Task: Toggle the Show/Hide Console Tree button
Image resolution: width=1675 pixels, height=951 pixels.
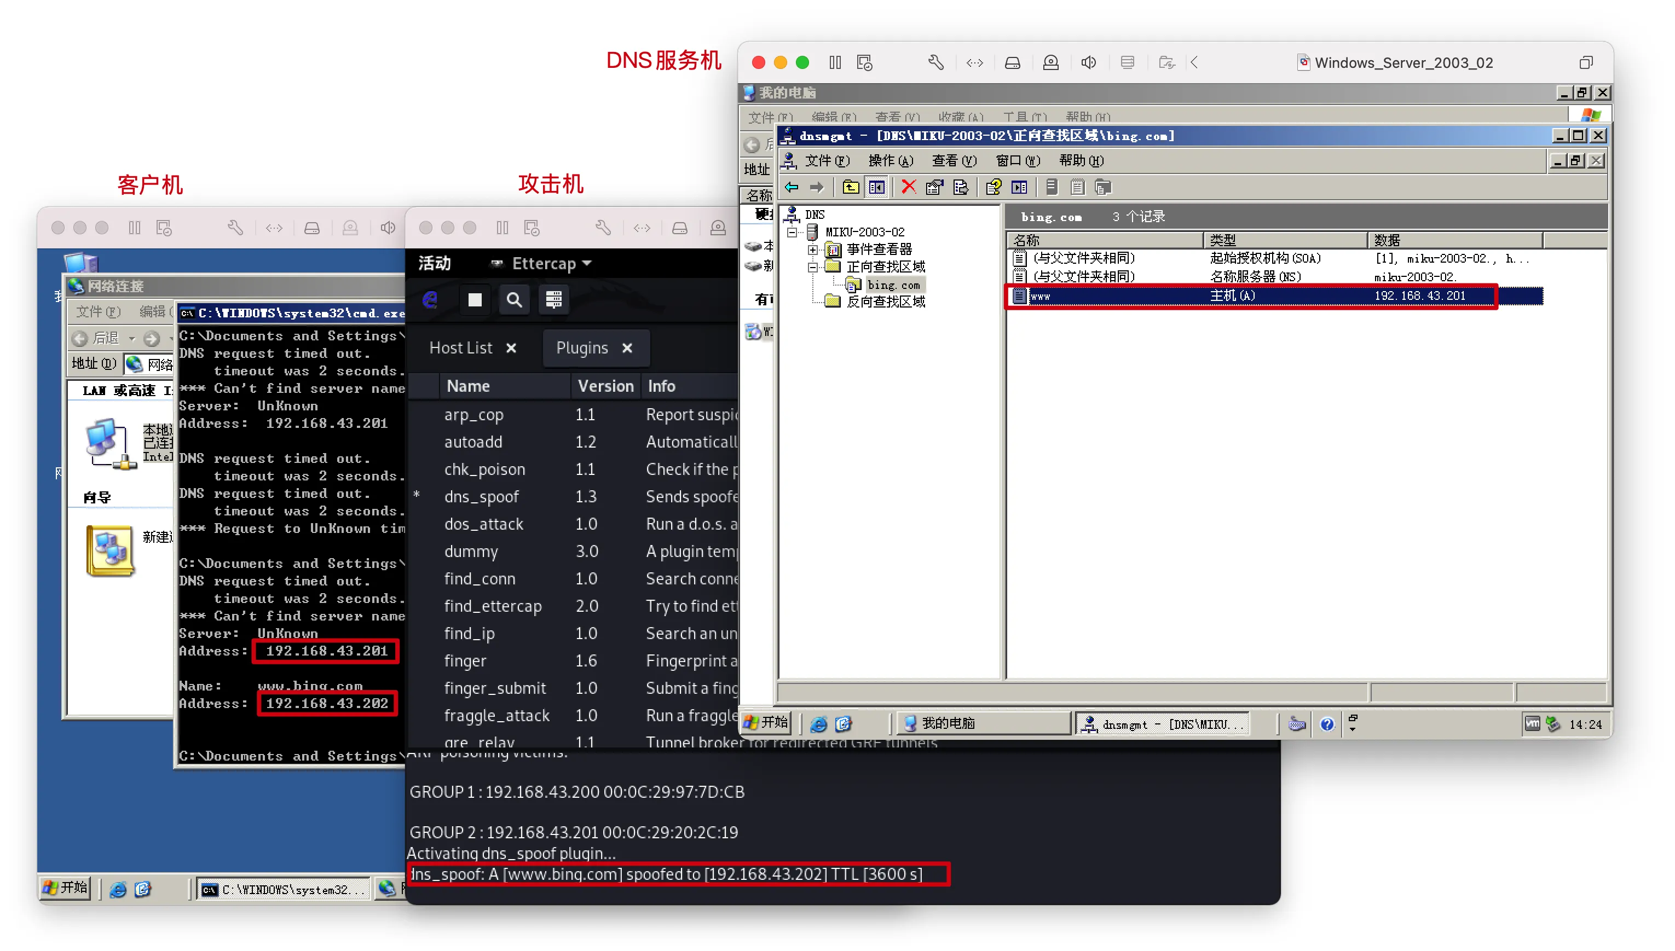Action: 877,188
